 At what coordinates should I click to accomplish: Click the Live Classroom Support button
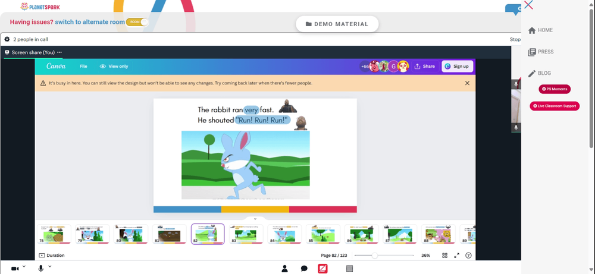point(555,106)
